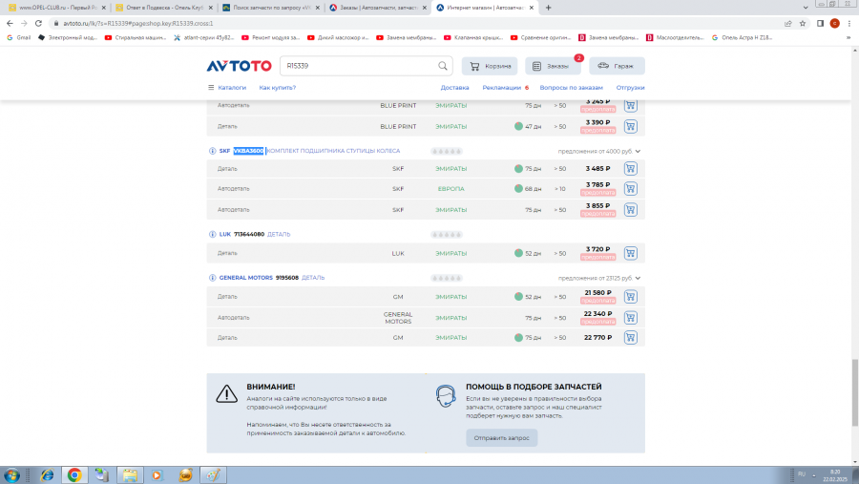
Task: Add the GM 21 580 ₽ part to cart
Action: 630,297
